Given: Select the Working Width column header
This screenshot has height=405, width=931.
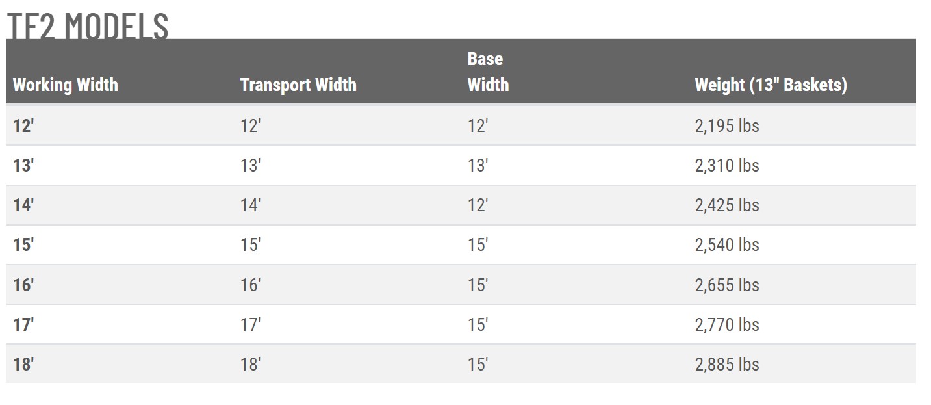Looking at the screenshot, I should [x=66, y=85].
